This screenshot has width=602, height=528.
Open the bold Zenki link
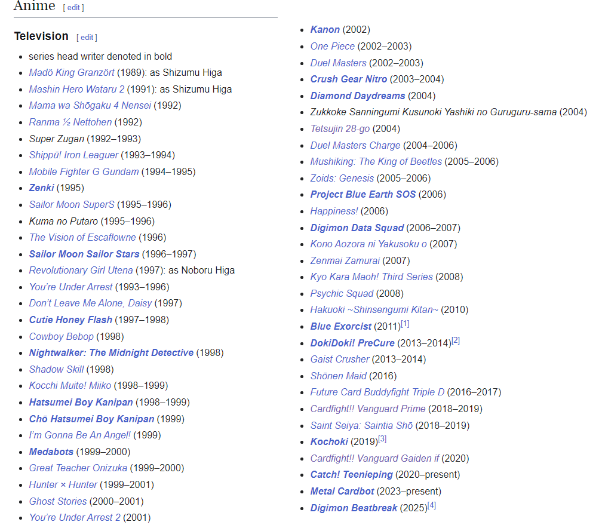point(41,188)
